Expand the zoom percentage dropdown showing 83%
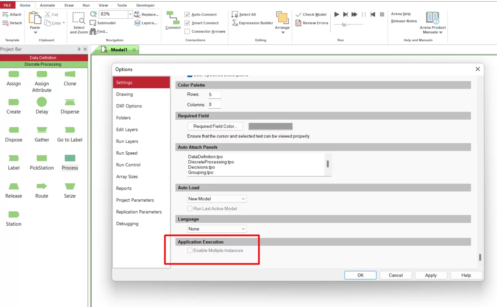 pyautogui.click(x=130, y=14)
